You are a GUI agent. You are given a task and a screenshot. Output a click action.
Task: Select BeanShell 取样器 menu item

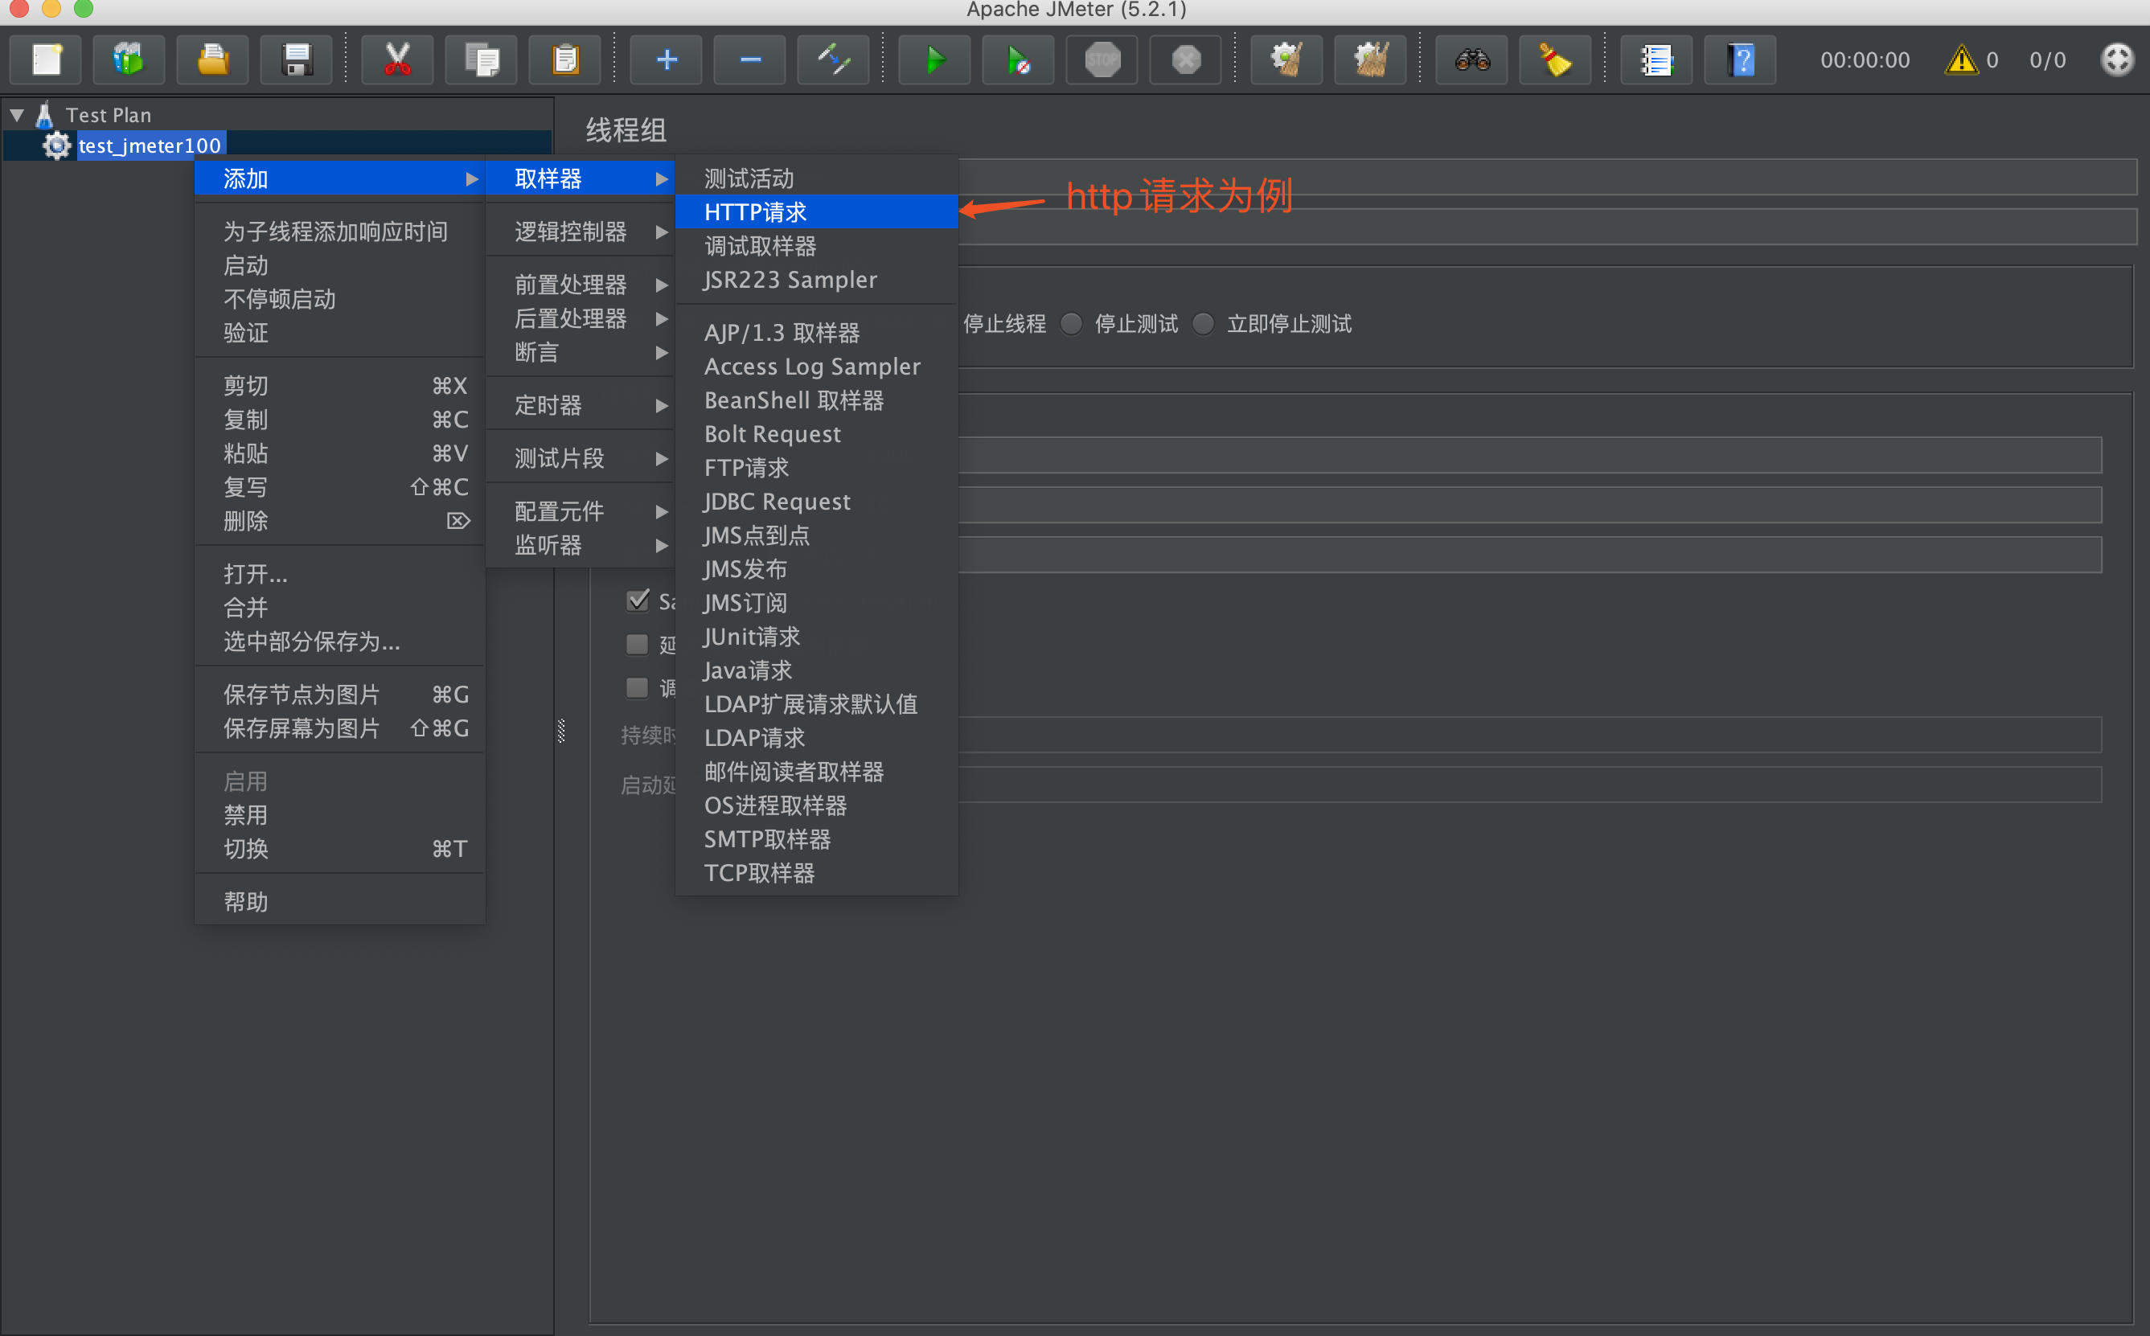point(817,400)
